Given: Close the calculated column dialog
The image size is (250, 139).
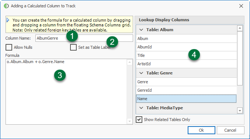Looking at the screenshot, I should tap(241, 6).
